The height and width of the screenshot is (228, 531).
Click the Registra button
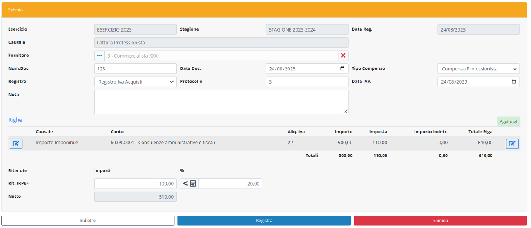[264, 221]
